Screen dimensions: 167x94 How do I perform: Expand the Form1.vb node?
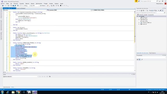click(139, 24)
